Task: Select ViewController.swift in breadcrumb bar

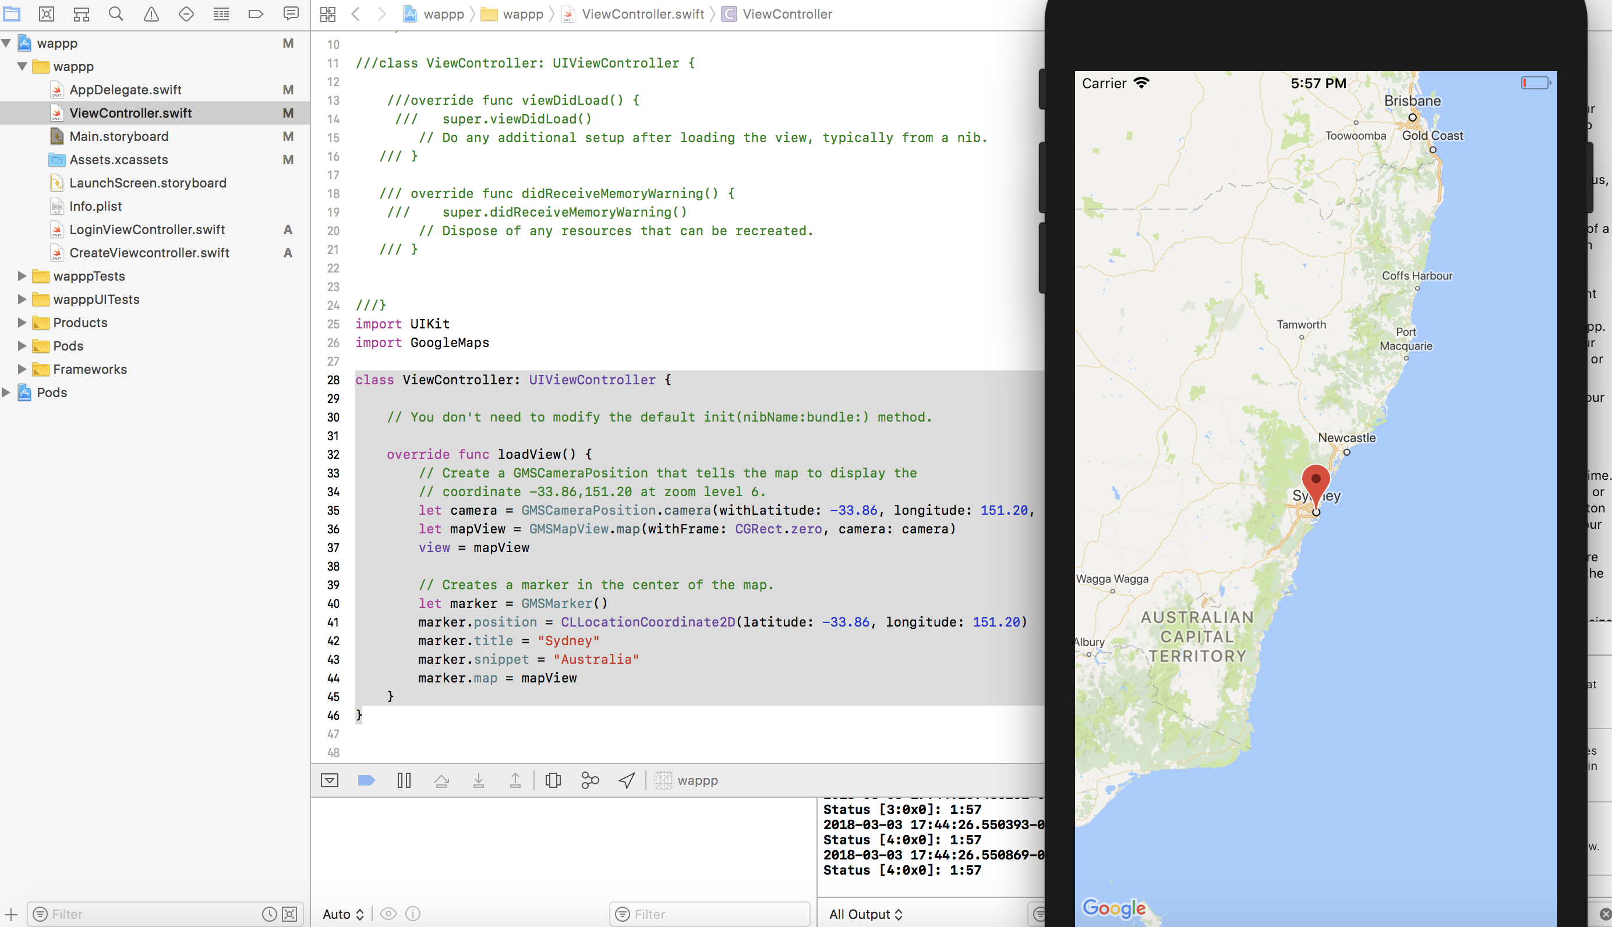Action: click(x=642, y=14)
